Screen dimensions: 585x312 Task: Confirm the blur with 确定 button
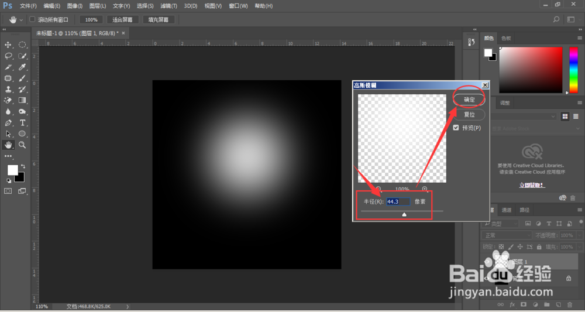[x=469, y=100]
